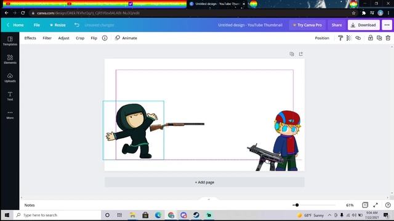Viewport: 394px width, 221px height.
Task: Click the Download button
Action: tap(364, 25)
